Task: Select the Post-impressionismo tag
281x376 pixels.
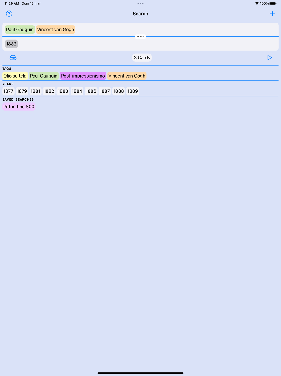Action: [83, 76]
